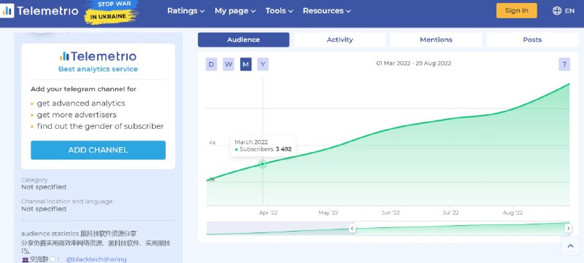584x263 pixels.
Task: Click find out the gender of subscriber
Action: tap(100, 126)
